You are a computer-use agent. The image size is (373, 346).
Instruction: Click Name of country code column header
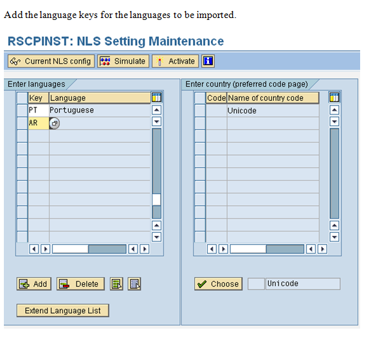(x=273, y=98)
